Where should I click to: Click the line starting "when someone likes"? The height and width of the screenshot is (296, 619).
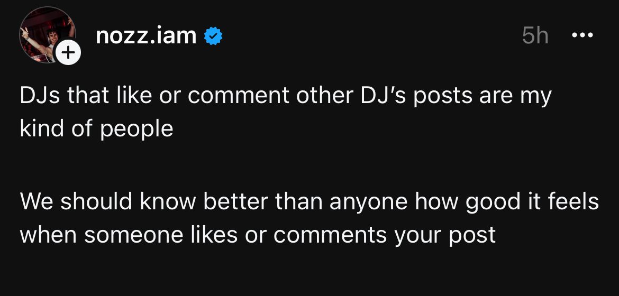258,235
